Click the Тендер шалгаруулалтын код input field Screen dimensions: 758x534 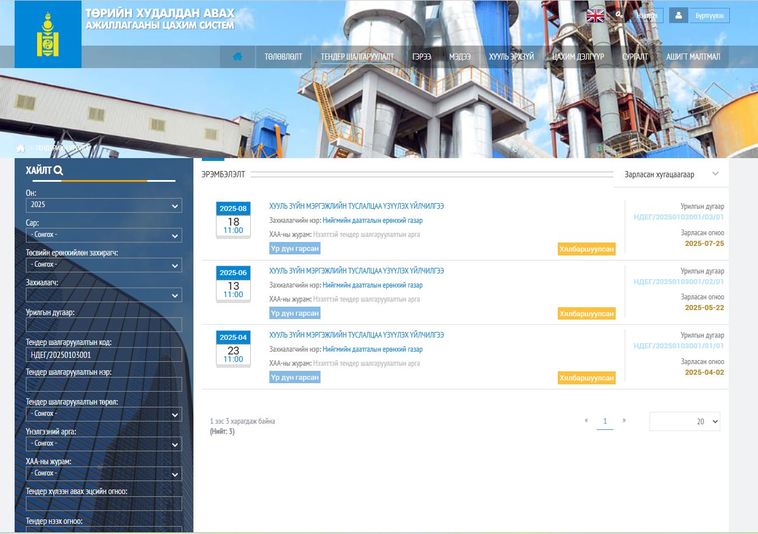coord(103,354)
